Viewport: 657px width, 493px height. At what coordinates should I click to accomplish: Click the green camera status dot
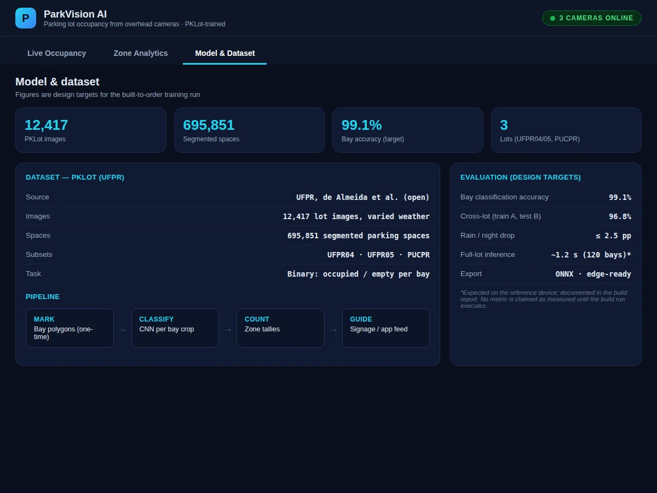click(552, 18)
